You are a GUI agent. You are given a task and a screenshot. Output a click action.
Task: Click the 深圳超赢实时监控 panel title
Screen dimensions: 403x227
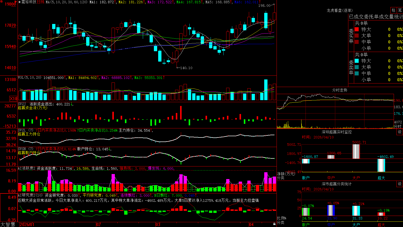pos(337,132)
